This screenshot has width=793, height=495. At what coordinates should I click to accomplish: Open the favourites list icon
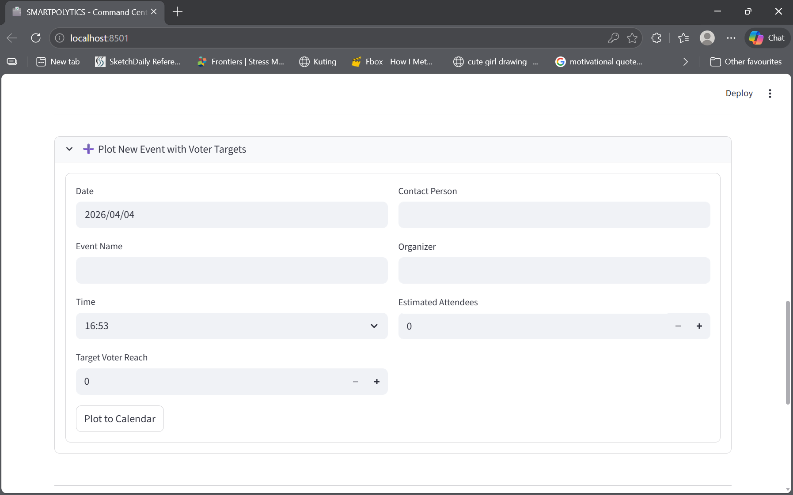pyautogui.click(x=683, y=38)
